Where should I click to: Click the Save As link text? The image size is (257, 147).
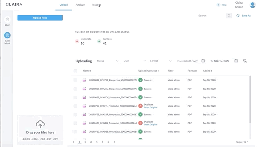246,16
